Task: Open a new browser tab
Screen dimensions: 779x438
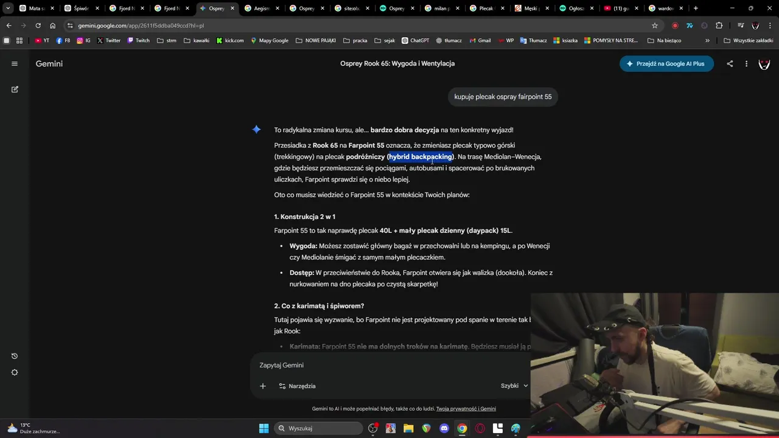Action: pyautogui.click(x=696, y=9)
